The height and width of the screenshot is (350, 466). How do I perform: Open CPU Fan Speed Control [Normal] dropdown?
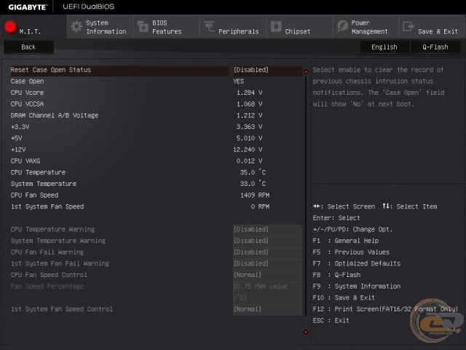tap(267, 275)
